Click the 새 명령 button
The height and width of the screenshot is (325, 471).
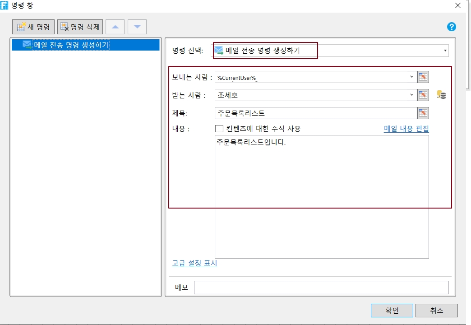coord(33,27)
